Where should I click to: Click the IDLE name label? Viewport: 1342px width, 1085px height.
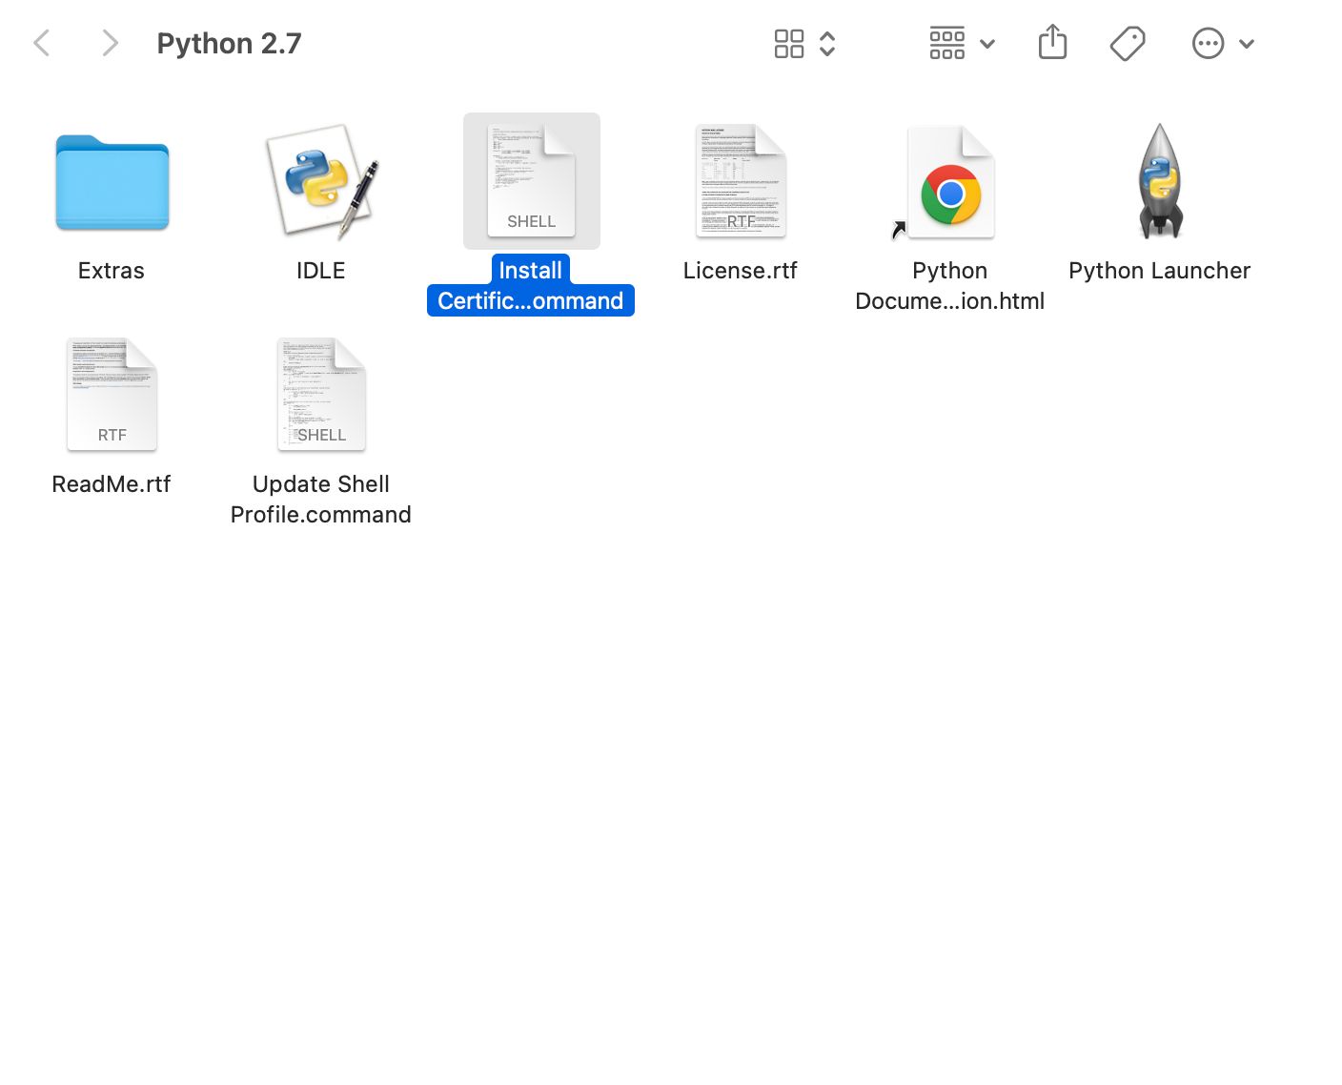point(321,271)
